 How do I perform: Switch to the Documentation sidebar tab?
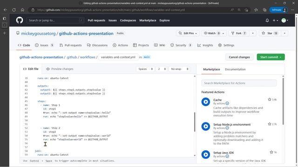(x=235, y=69)
